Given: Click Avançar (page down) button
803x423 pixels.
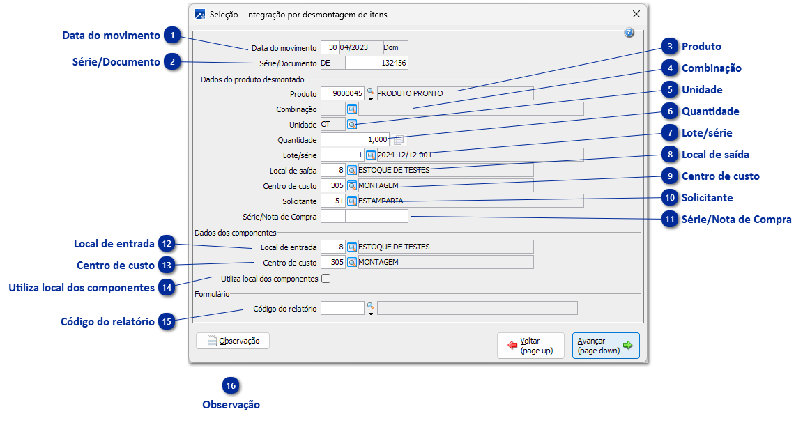Looking at the screenshot, I should [x=606, y=346].
